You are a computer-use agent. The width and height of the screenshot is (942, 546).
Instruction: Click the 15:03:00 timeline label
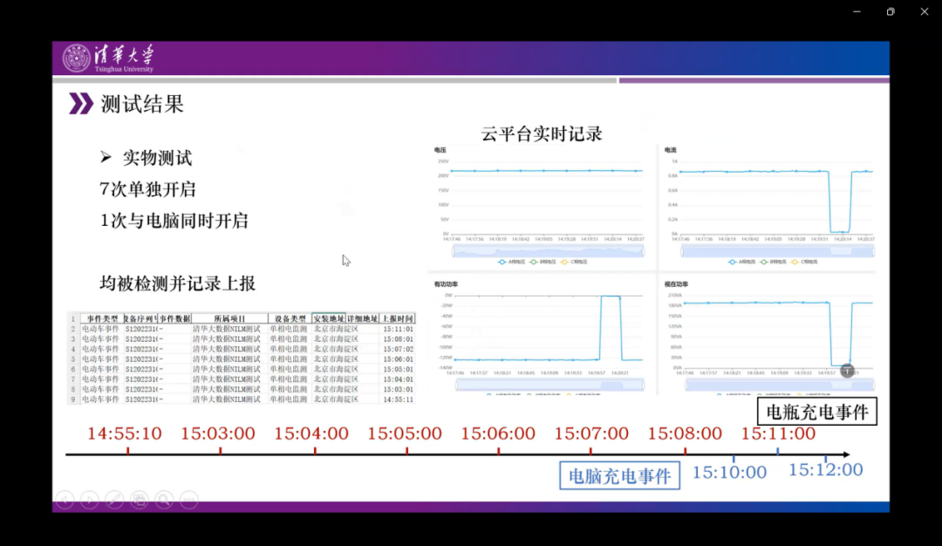point(218,433)
